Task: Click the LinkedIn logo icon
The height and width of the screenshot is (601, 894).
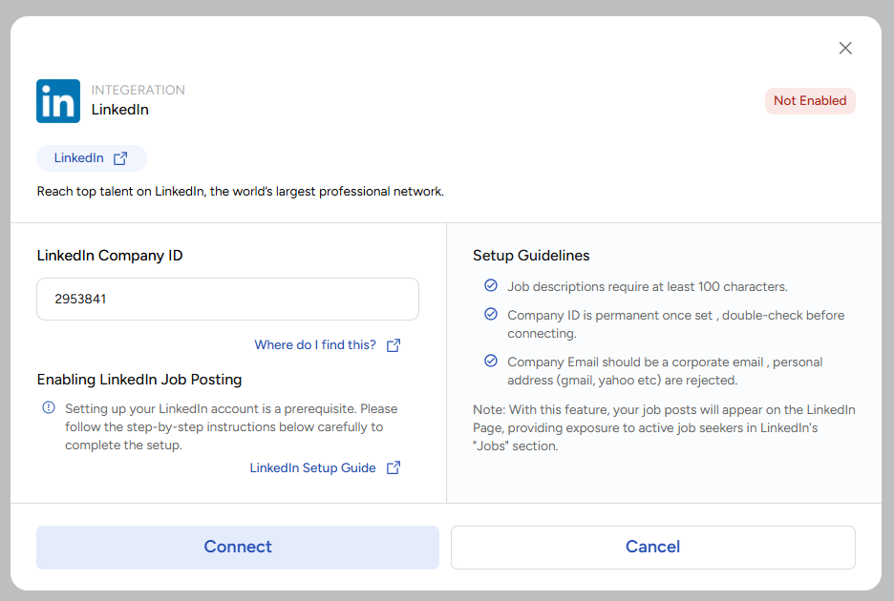Action: tap(58, 101)
